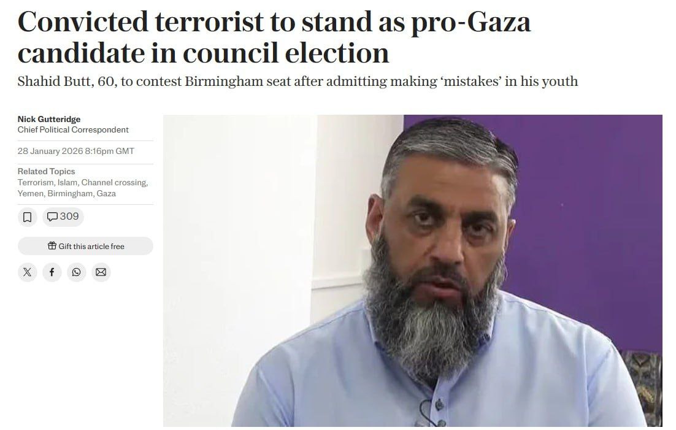
Task: Open the Gaza related topic
Action: (x=106, y=193)
